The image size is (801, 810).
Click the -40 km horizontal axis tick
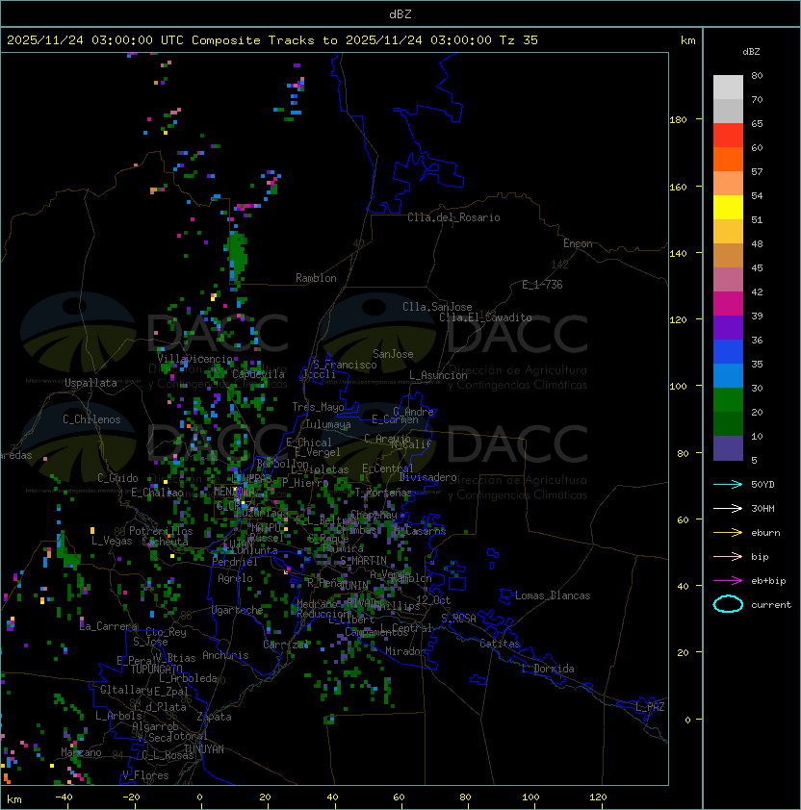coord(65,797)
